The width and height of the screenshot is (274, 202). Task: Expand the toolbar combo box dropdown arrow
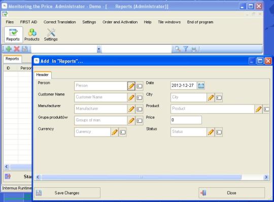pos(99,49)
